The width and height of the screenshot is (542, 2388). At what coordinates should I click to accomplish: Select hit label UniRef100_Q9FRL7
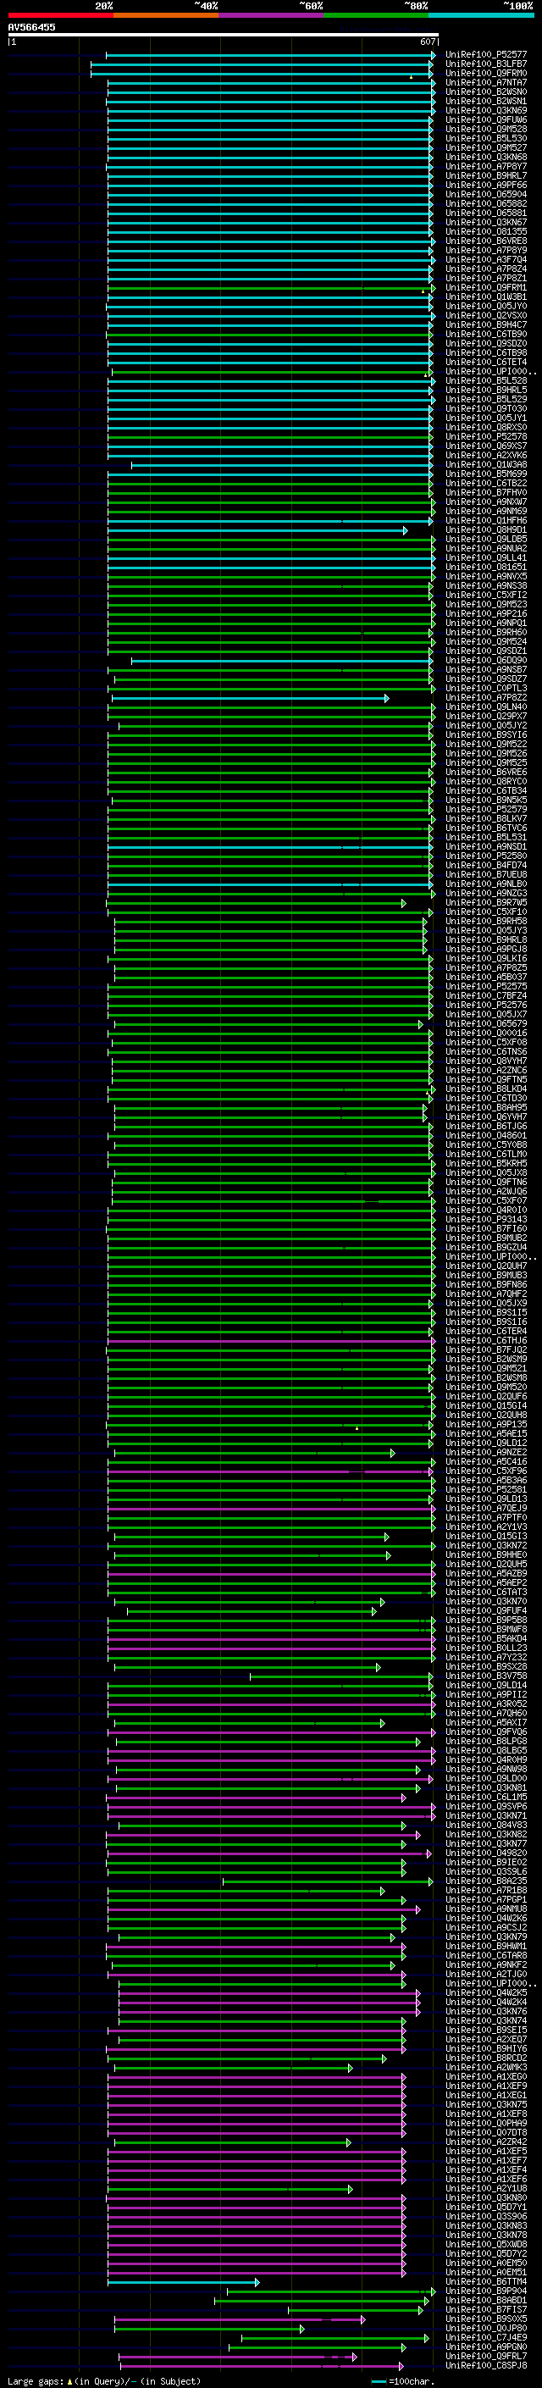click(x=486, y=2356)
